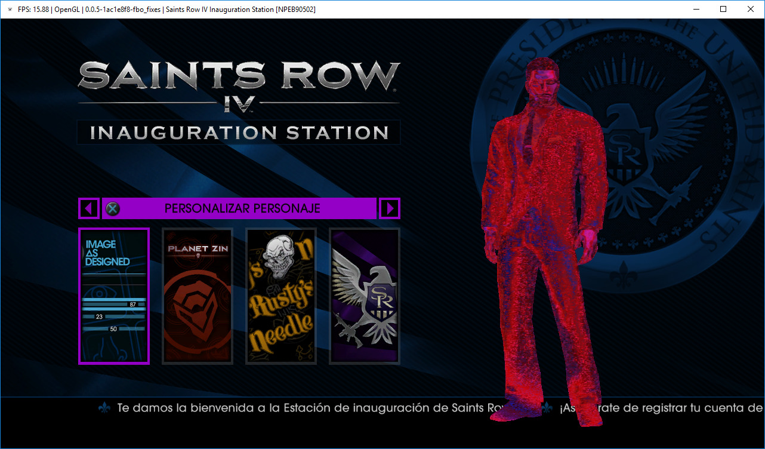Open the Rusty's Needle card

pyautogui.click(x=281, y=296)
